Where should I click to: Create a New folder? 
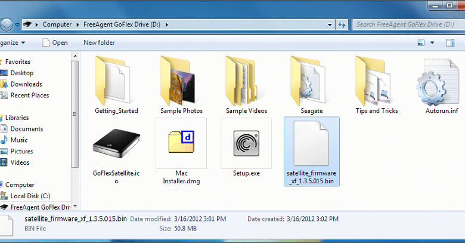[x=99, y=42]
